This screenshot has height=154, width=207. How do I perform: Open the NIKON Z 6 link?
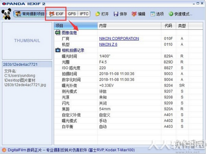108,44
